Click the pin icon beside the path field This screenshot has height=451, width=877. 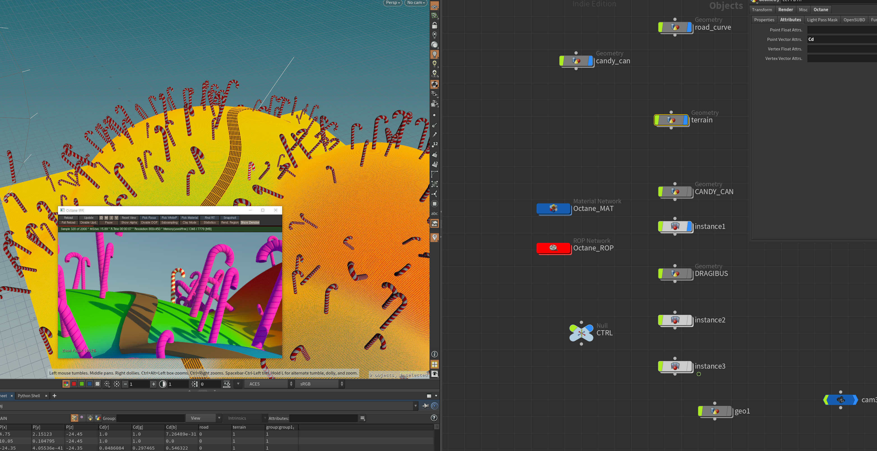tap(425, 406)
